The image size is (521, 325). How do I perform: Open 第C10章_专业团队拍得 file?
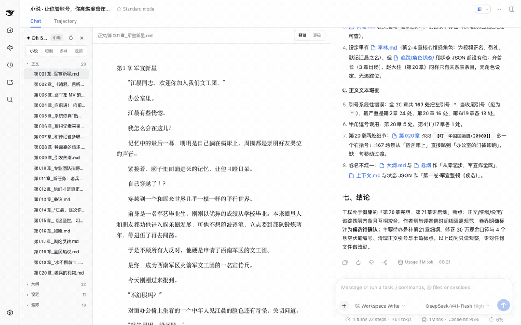[x=56, y=168]
